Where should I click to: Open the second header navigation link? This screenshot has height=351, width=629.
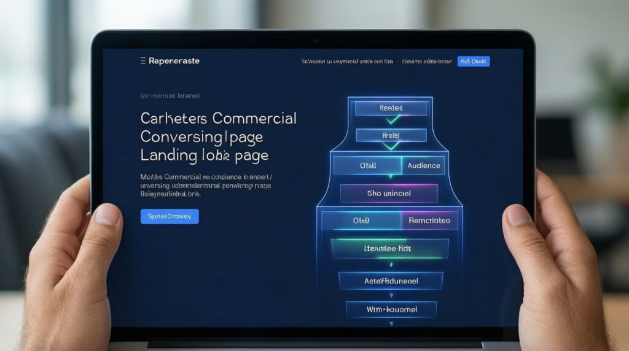(x=427, y=61)
